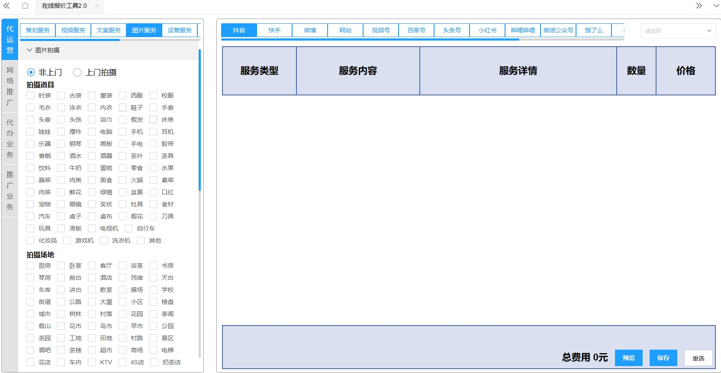Viewport: 721px width, 373px height.
Task: Click the platform tabs horizontal scrollbar
Action: pos(370,40)
